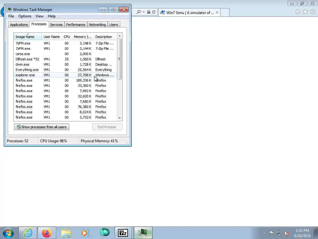The image size is (318, 239).
Task: Open 7-Zip File Manager from taskbar
Action: 123,233
